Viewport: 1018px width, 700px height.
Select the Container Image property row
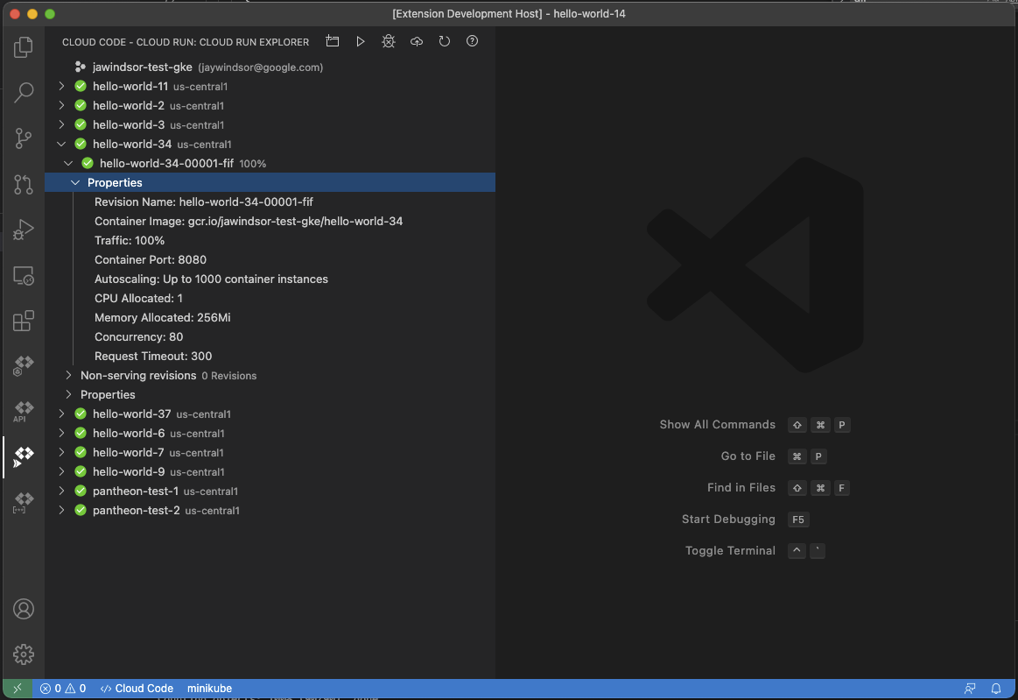270,221
